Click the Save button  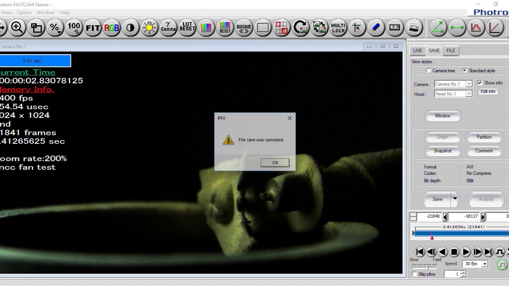(x=437, y=199)
